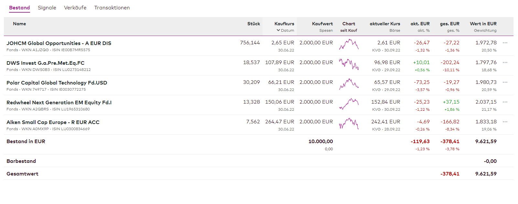The height and width of the screenshot is (204, 518).
Task: Select the Bestand tab
Action: 19,8
